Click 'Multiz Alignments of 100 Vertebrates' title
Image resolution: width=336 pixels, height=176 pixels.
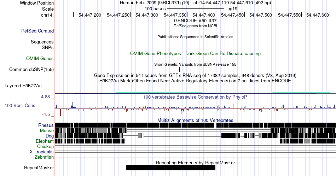[195, 120]
